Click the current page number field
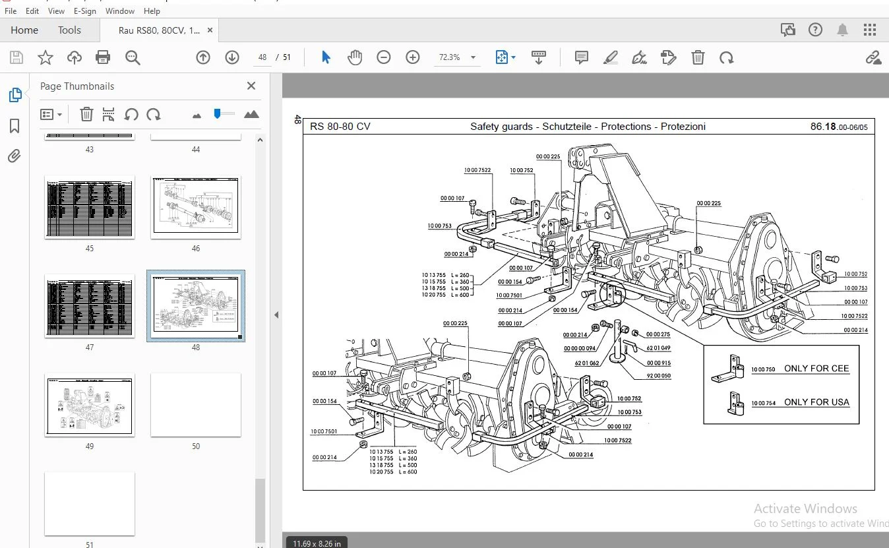889x548 pixels. point(262,57)
